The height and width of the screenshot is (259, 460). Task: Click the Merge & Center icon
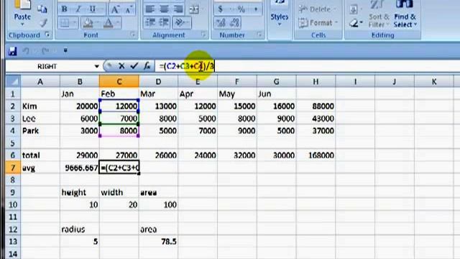coord(195,9)
